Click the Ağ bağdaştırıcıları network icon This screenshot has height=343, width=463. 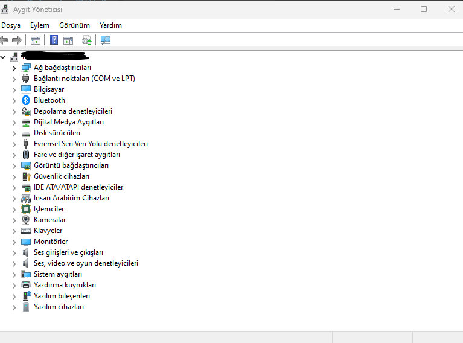[26, 68]
